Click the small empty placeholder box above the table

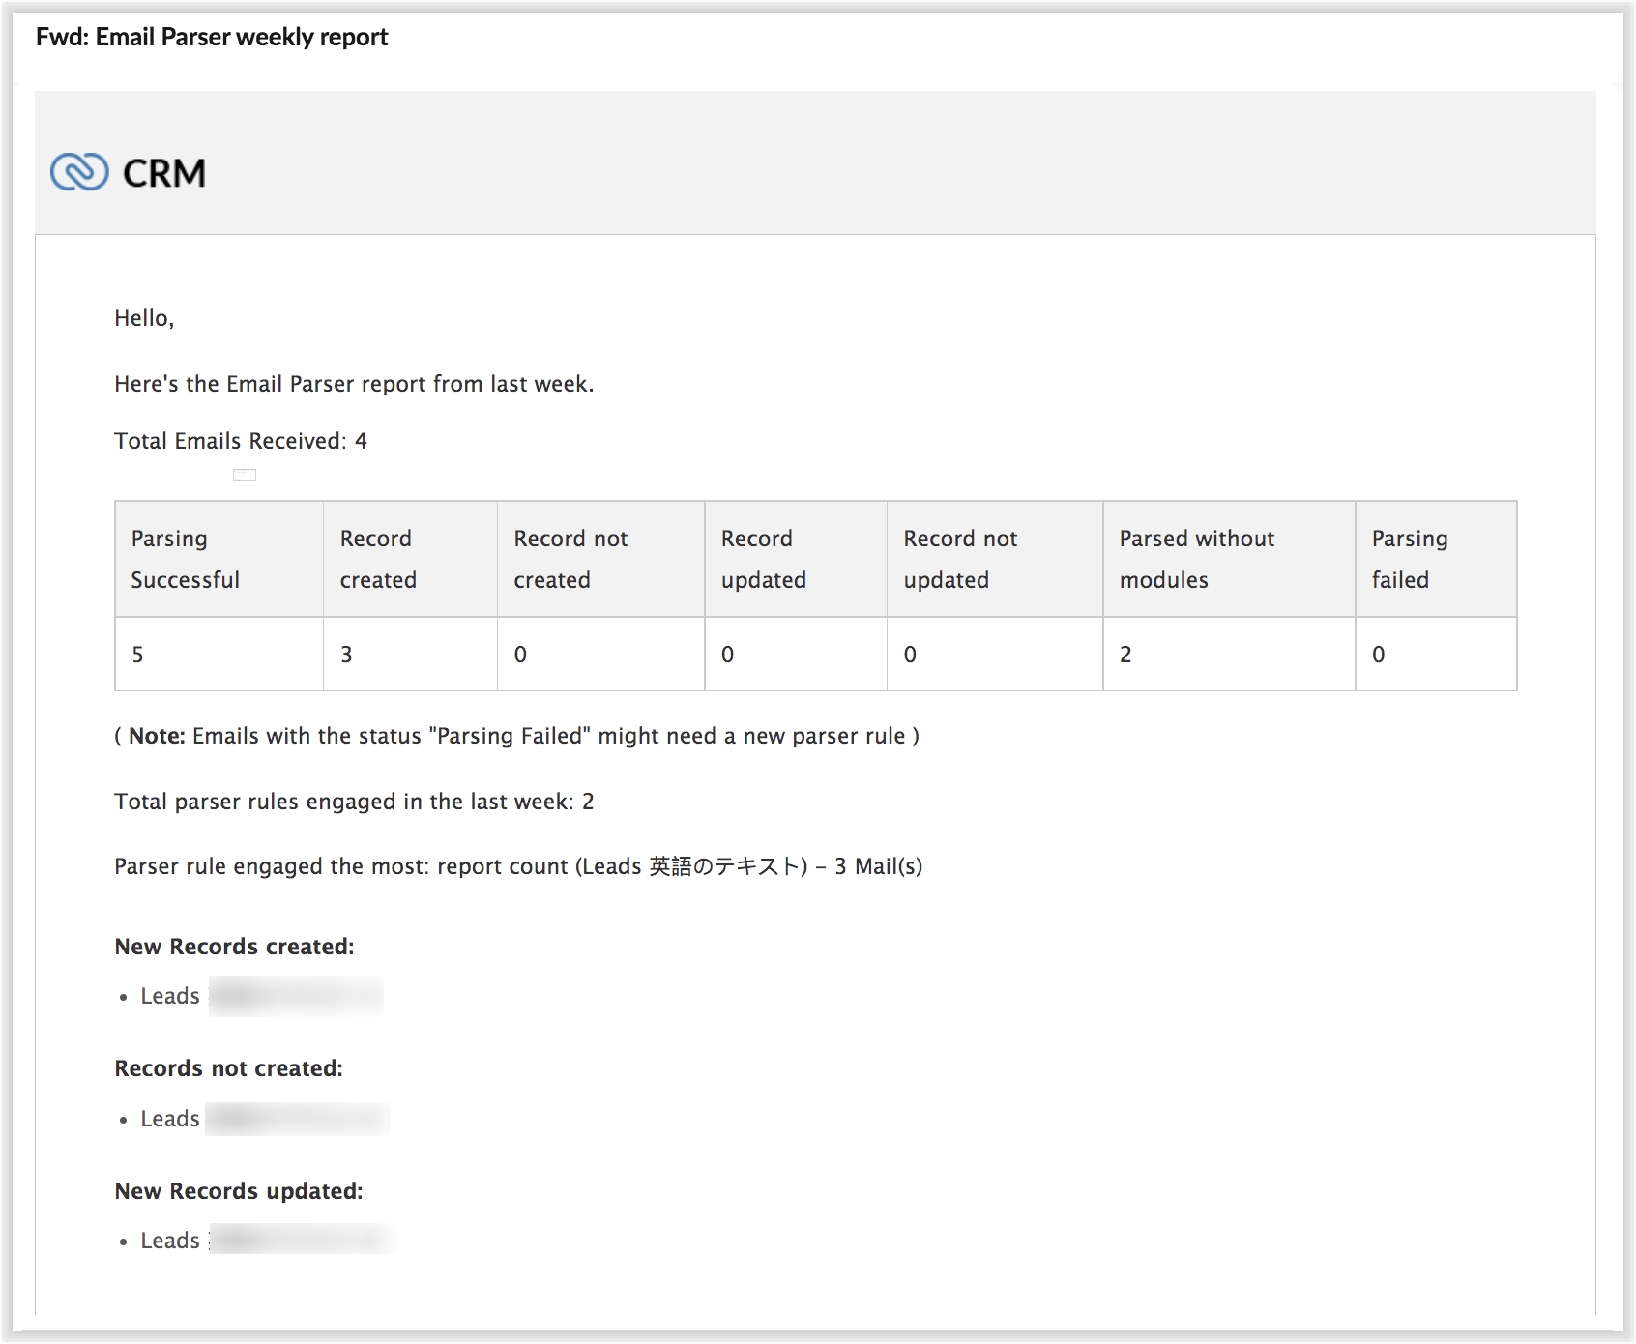tap(245, 475)
